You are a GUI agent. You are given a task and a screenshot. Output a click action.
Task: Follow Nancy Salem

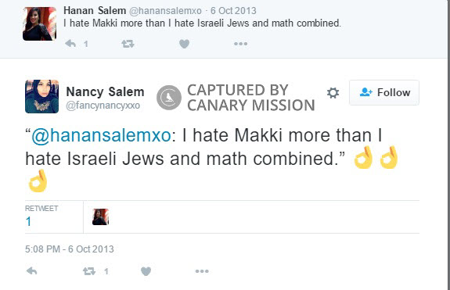click(384, 92)
